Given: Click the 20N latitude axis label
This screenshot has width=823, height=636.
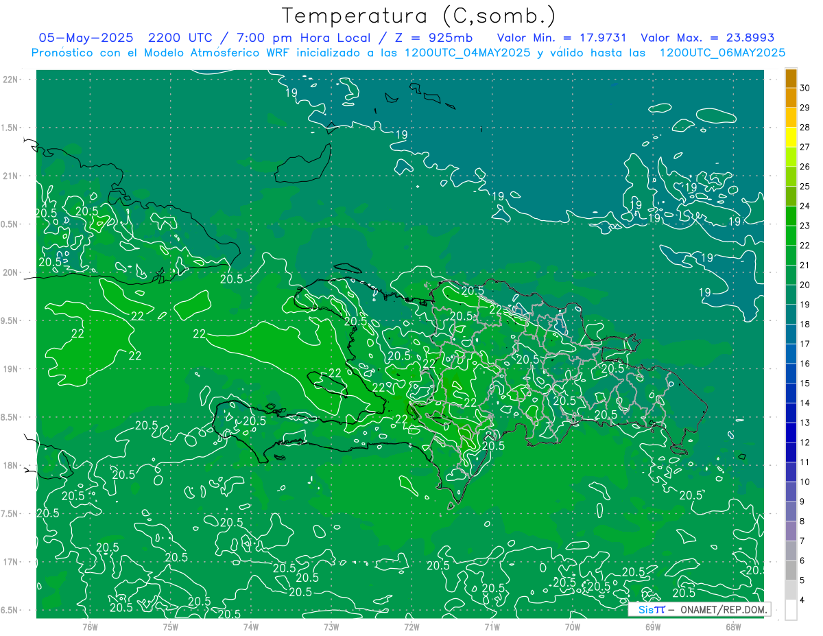Looking at the screenshot, I should click(10, 272).
